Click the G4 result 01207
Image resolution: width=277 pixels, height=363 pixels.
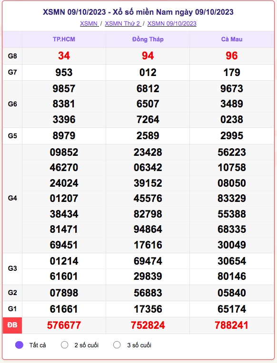click(64, 199)
